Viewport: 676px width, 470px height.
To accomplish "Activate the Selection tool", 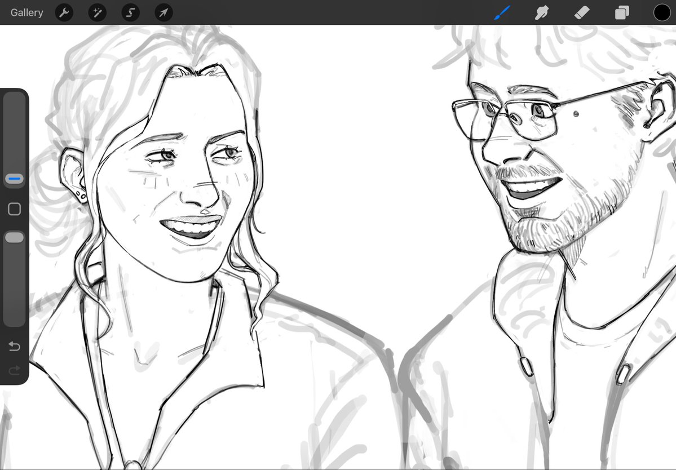I will pos(130,12).
